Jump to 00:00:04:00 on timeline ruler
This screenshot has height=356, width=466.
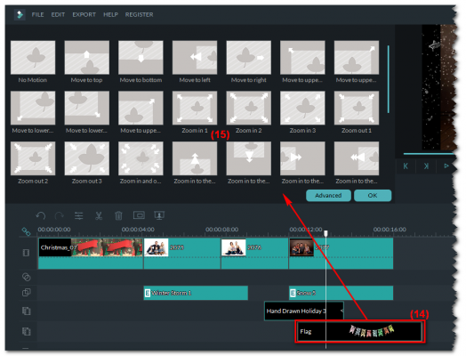138,230
